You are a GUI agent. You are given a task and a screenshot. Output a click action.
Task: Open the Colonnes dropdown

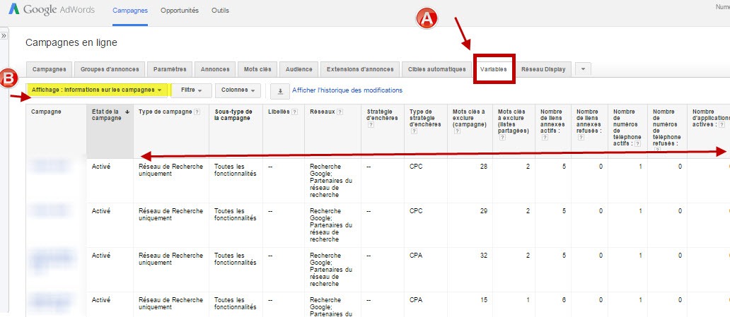pos(238,90)
